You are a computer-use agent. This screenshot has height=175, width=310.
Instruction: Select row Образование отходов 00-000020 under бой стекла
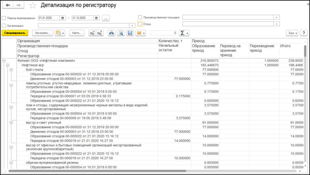74,74
